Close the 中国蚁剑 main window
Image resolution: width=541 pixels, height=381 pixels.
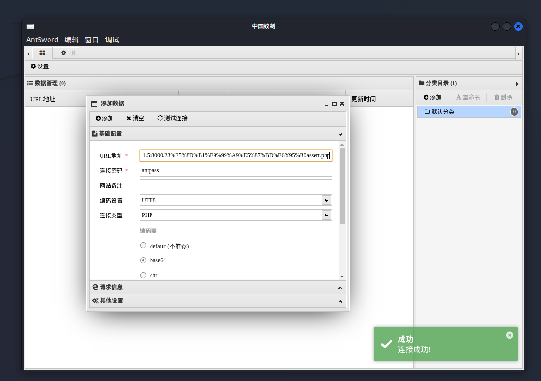[x=518, y=26]
